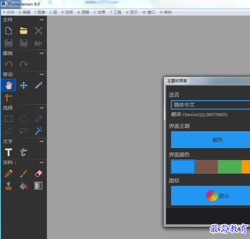250x239 pixels.
Task: Open an image with the folder icon
Action: 23,31
